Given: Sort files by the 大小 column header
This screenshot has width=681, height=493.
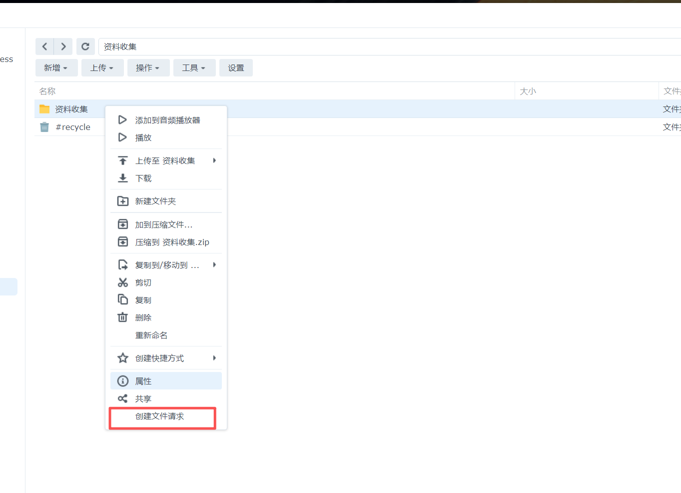Looking at the screenshot, I should pos(528,91).
